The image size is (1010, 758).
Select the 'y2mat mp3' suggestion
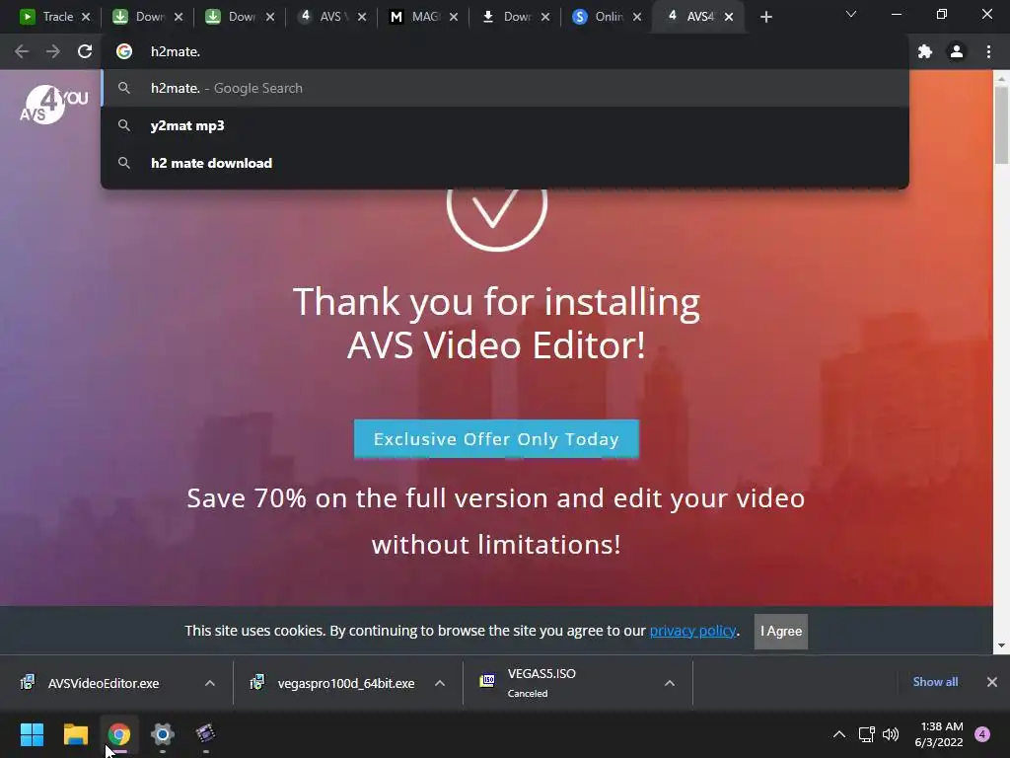[x=505, y=125]
